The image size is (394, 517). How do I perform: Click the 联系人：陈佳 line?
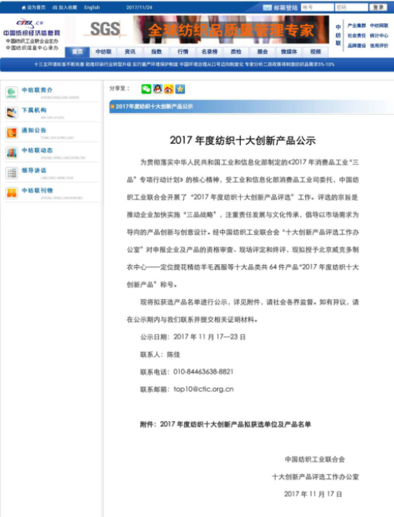coord(160,354)
